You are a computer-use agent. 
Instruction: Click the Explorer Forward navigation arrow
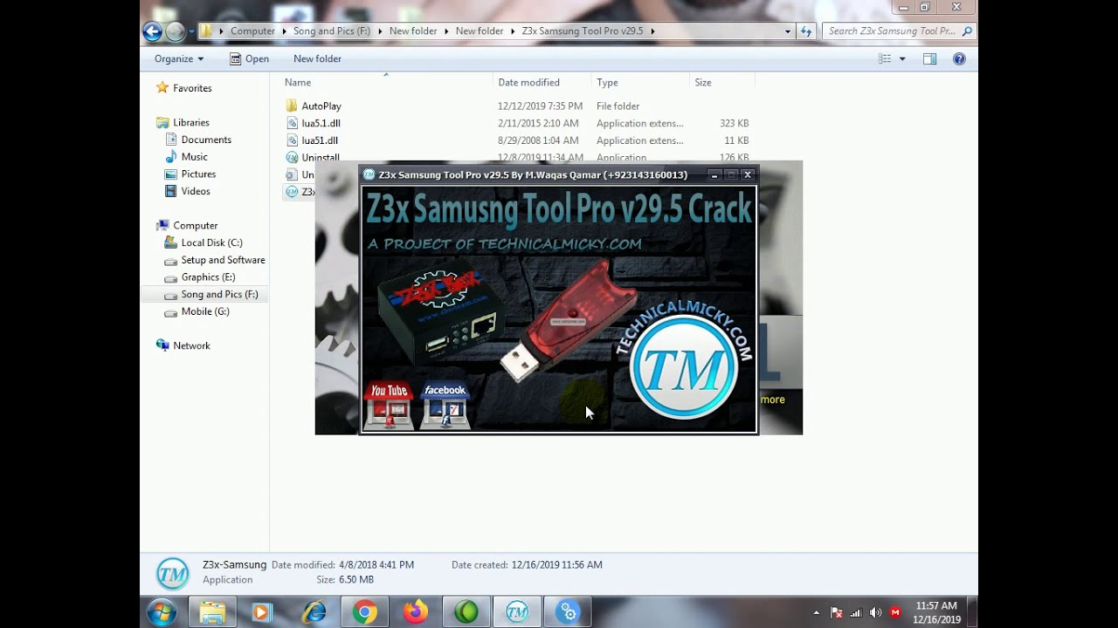point(175,31)
